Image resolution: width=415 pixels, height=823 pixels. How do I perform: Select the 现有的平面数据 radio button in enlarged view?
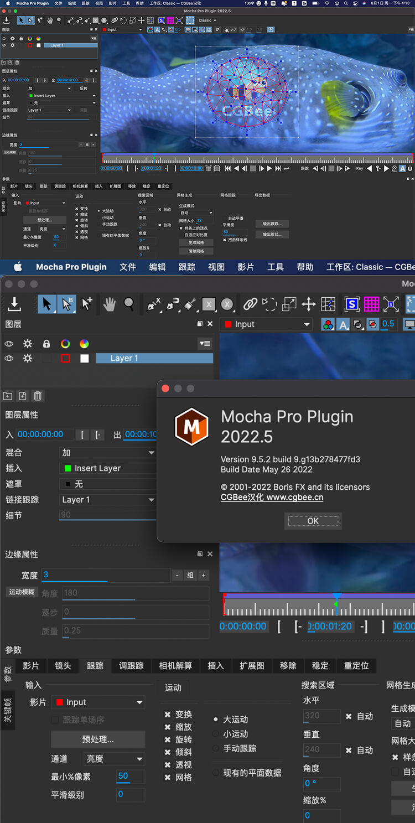click(x=216, y=773)
